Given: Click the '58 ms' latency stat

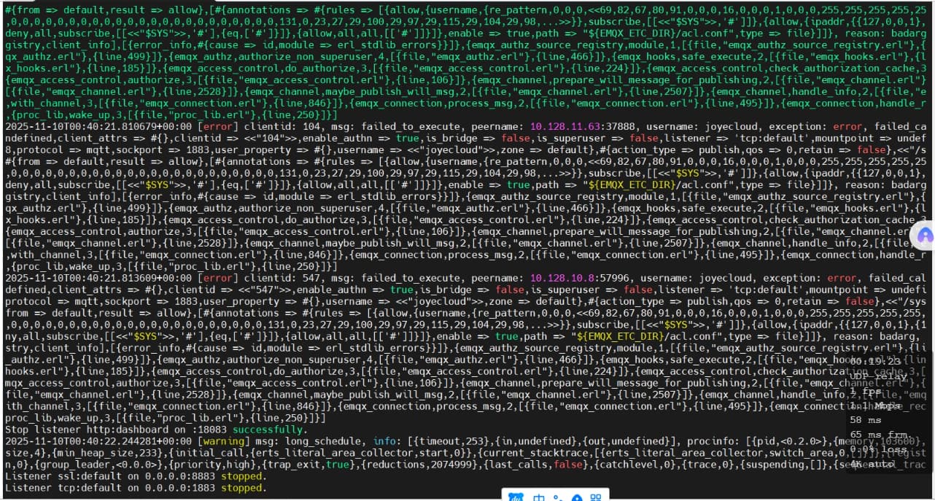Looking at the screenshot, I should (866, 420).
